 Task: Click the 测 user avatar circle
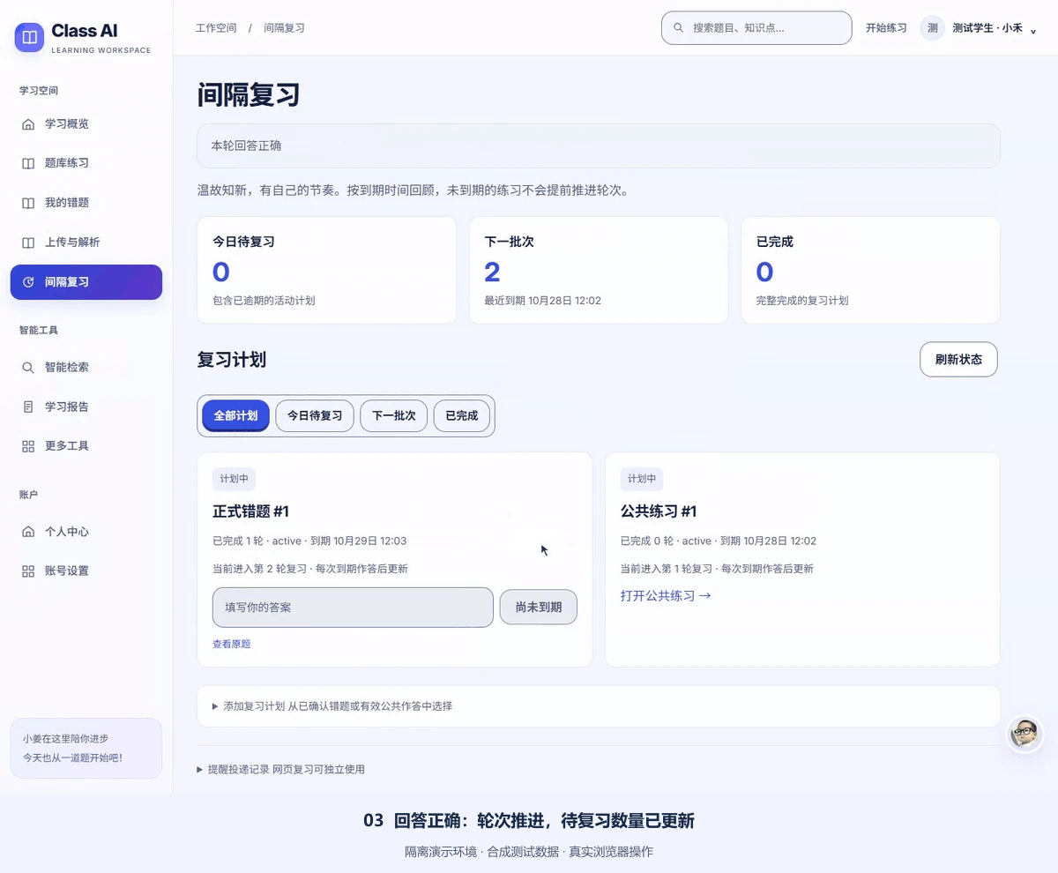(x=932, y=28)
